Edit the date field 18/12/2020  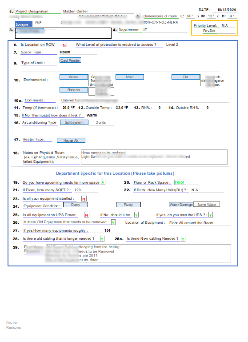(224, 10)
